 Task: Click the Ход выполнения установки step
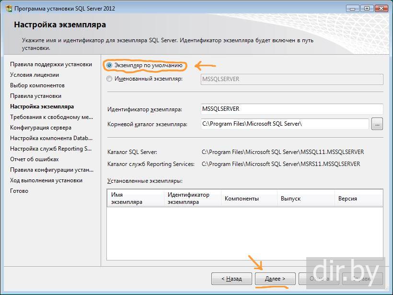(46, 180)
